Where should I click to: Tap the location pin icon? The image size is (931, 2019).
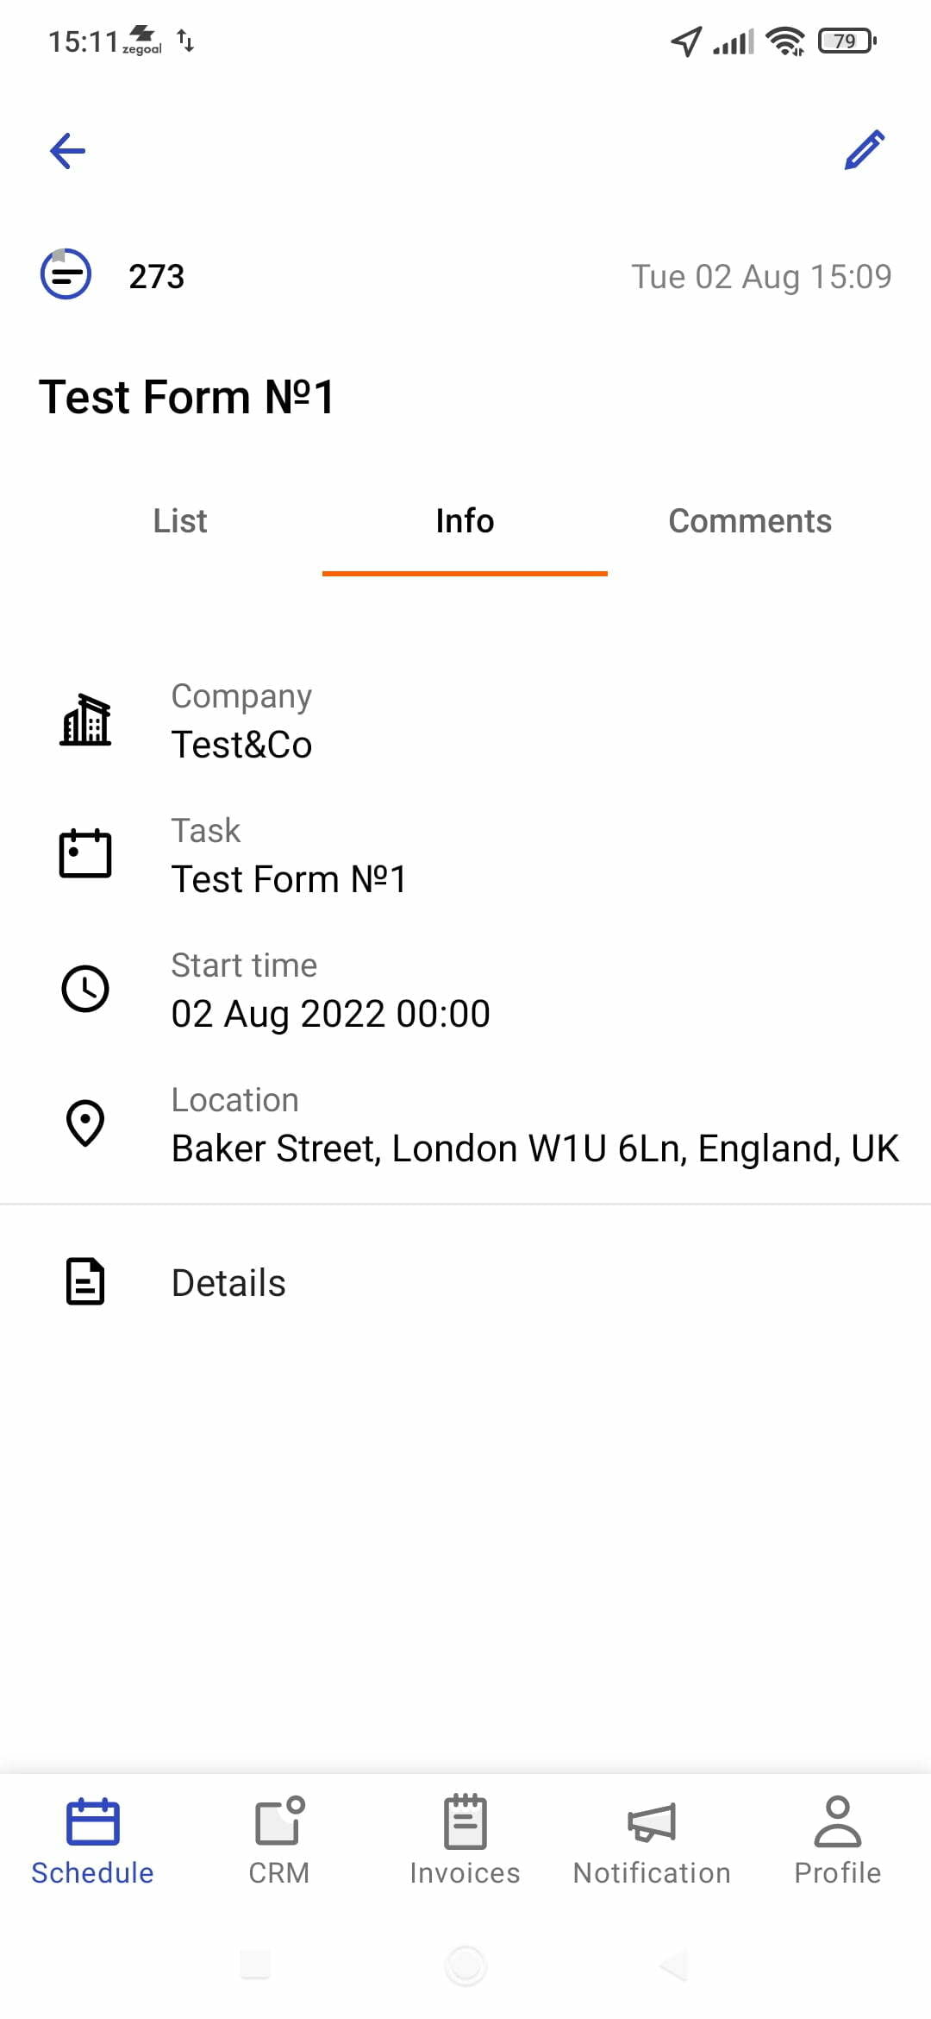click(x=85, y=1123)
